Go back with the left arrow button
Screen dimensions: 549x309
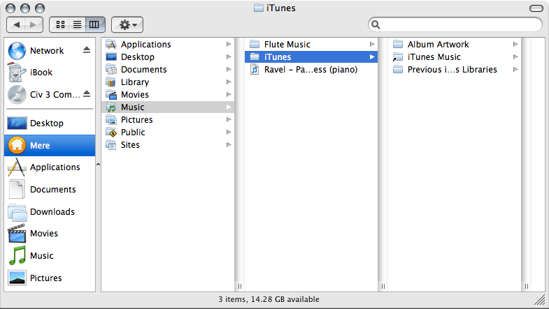pyautogui.click(x=16, y=24)
